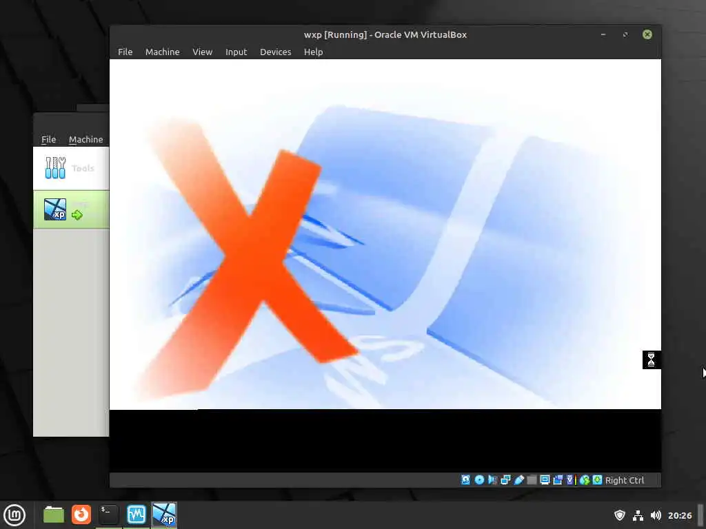Open the System Monitor taskbar icon
The height and width of the screenshot is (529, 706).
pyautogui.click(x=137, y=515)
